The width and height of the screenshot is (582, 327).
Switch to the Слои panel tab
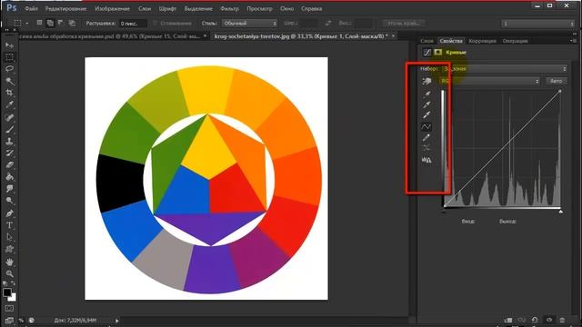(426, 41)
